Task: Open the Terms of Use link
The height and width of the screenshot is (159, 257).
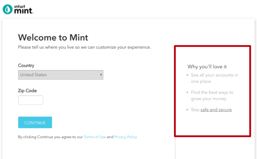Action: 95,137
